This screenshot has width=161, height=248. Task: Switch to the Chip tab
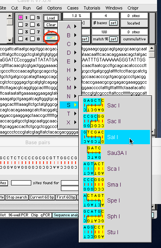coord(34,215)
